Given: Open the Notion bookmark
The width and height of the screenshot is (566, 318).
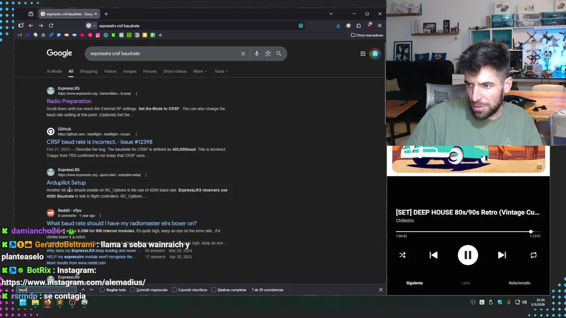Looking at the screenshot, I should click(137, 35).
